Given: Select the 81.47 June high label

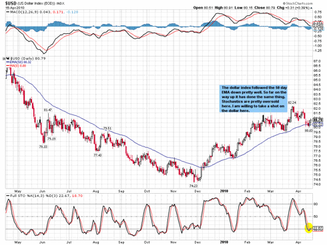Looking at the screenshot, I should (47, 110).
